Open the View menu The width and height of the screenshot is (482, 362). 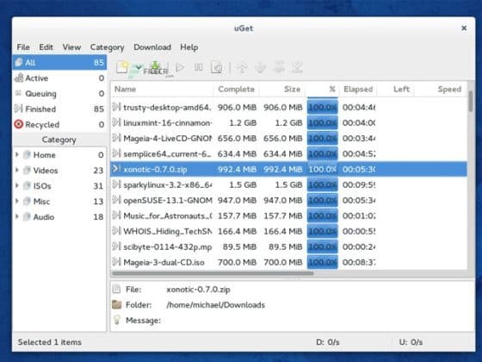click(x=71, y=47)
